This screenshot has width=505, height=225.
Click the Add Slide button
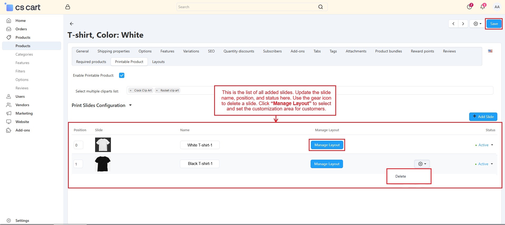pyautogui.click(x=483, y=117)
